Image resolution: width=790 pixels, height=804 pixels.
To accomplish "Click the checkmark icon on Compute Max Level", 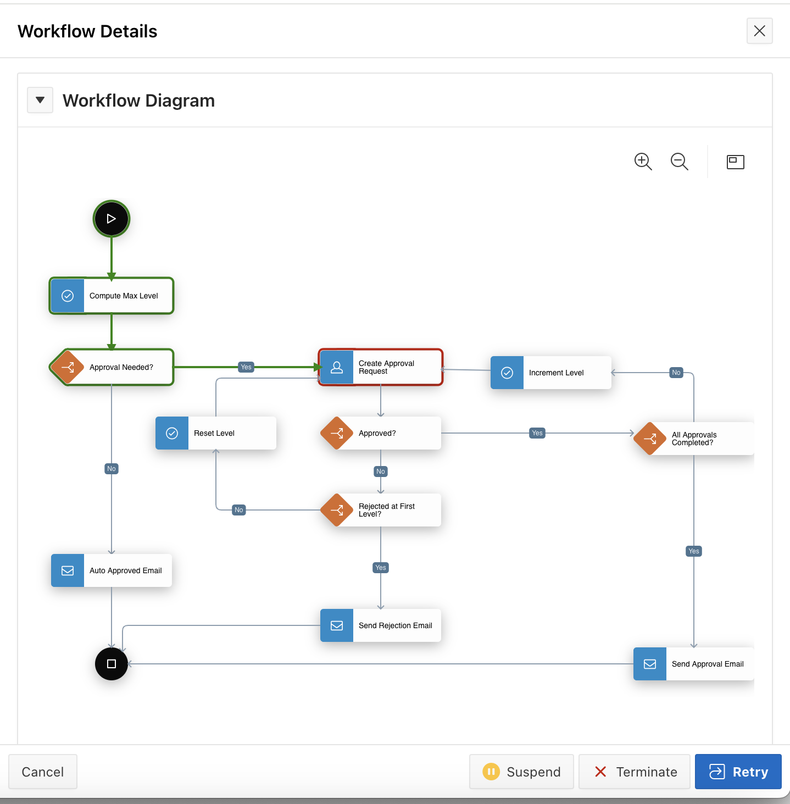I will (67, 296).
